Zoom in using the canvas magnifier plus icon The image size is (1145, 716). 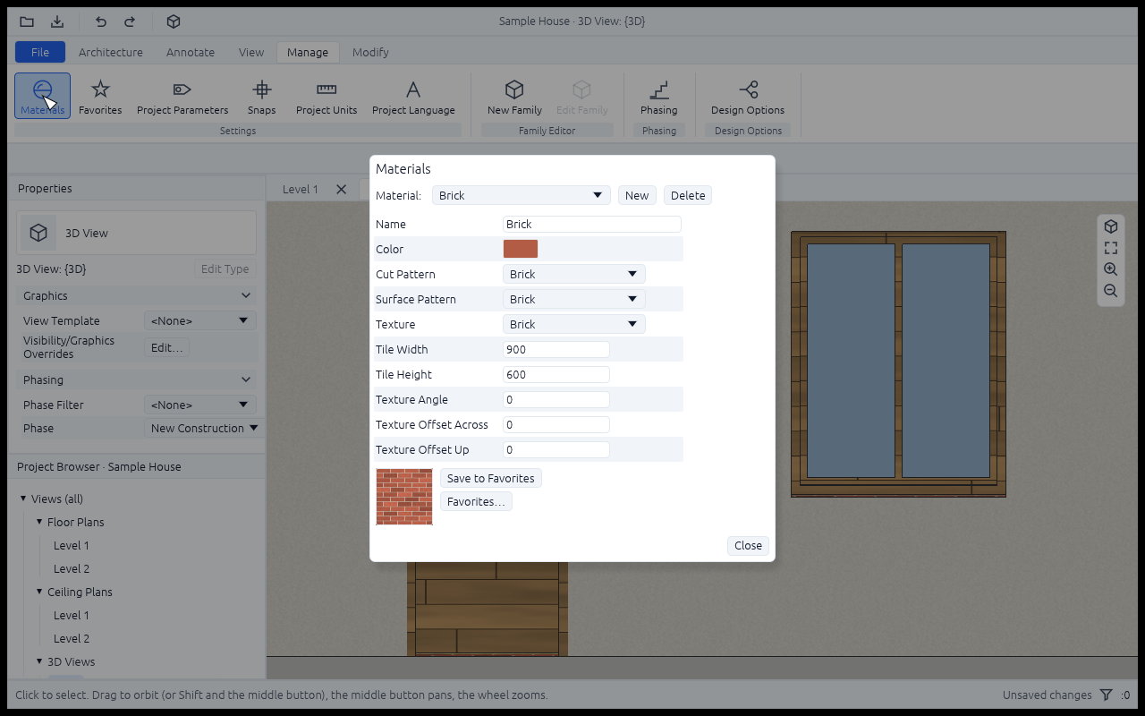1111,269
